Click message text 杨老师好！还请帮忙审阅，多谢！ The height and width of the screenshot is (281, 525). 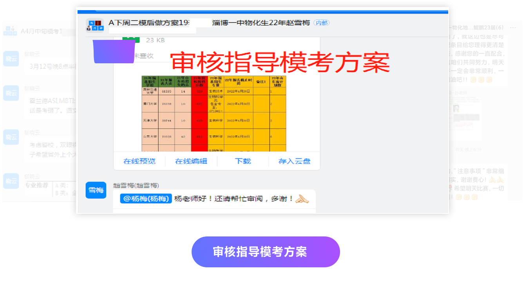point(234,199)
